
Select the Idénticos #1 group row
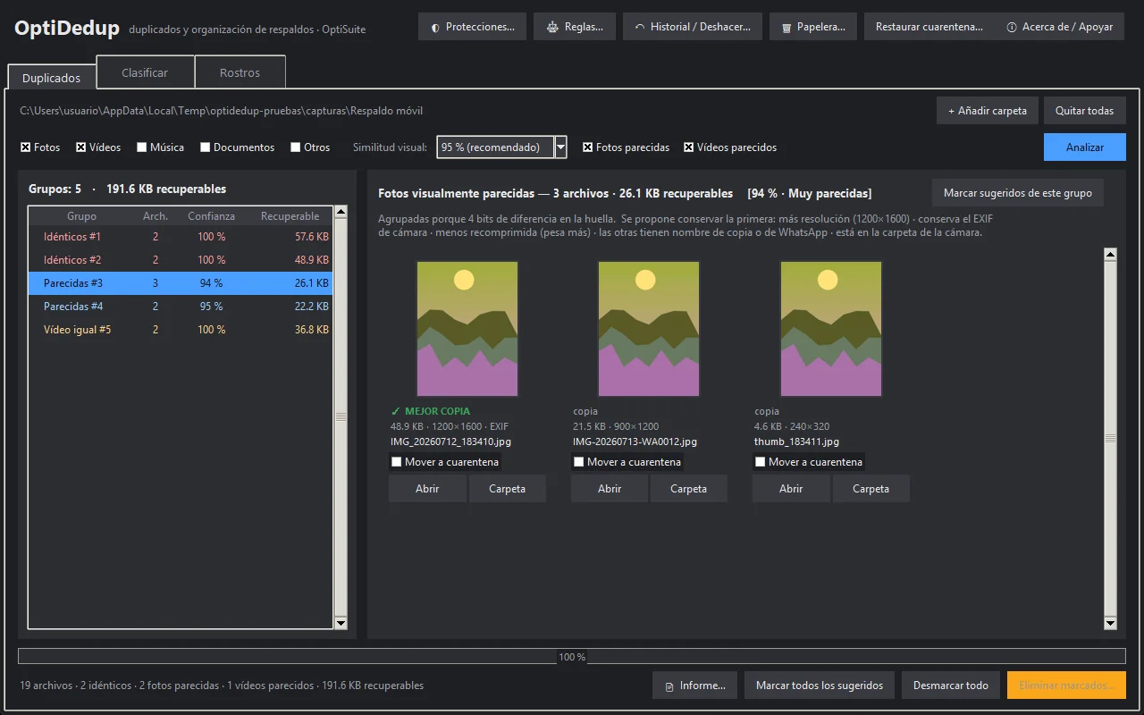pos(181,237)
